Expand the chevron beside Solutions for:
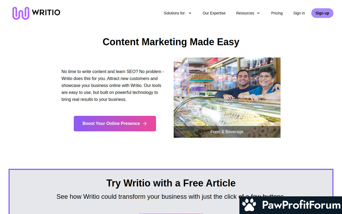This screenshot has height=214, width=342. [190, 13]
